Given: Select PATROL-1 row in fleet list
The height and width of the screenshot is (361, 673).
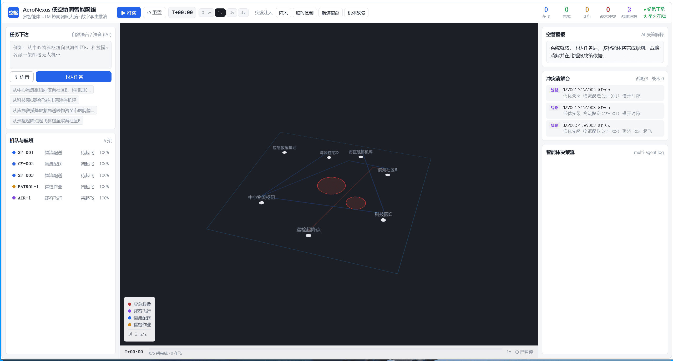Looking at the screenshot, I should 60,187.
